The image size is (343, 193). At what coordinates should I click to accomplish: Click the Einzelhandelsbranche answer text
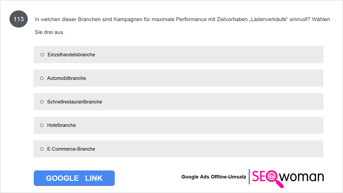point(71,55)
